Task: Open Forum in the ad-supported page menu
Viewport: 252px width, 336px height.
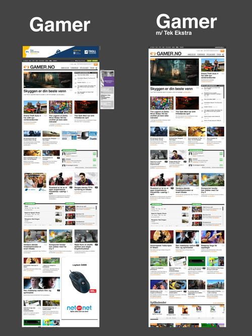Action: [92, 68]
